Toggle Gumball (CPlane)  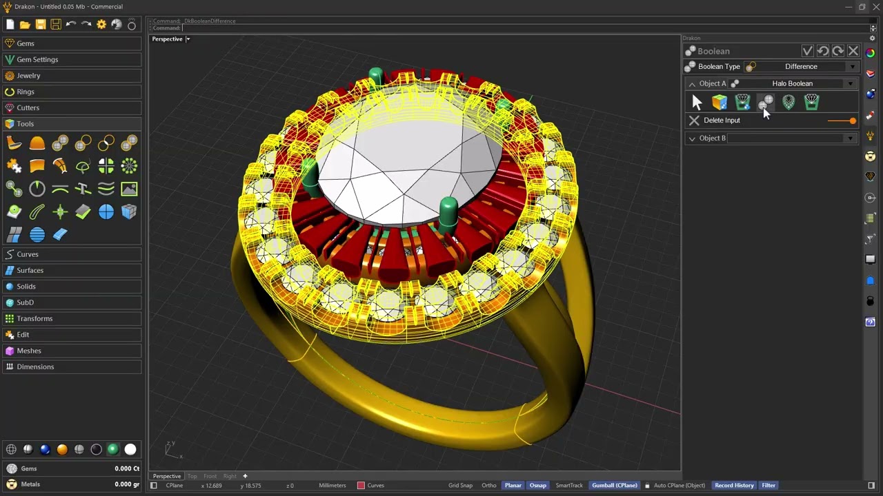point(615,485)
